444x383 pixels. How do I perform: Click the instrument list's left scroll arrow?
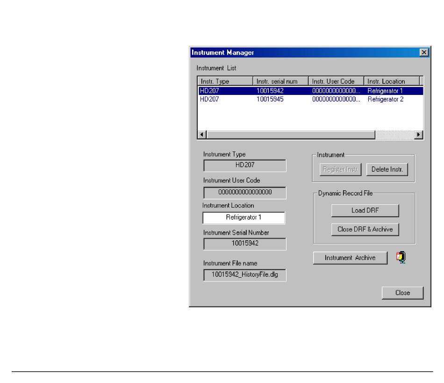pos(202,135)
